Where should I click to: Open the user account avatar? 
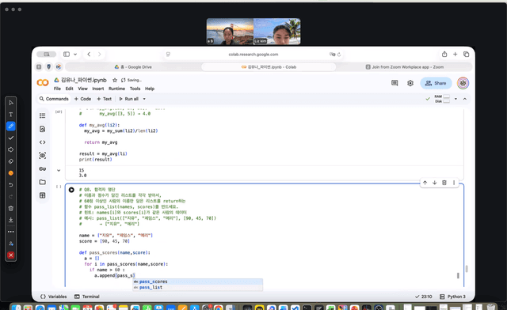tap(463, 83)
